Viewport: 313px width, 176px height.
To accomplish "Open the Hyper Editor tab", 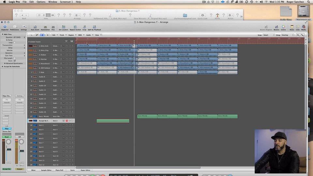I will [85, 170].
